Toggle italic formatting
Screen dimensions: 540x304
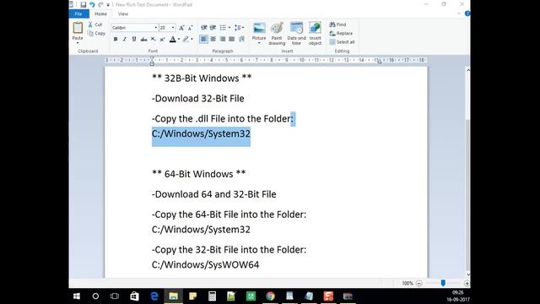click(x=125, y=40)
